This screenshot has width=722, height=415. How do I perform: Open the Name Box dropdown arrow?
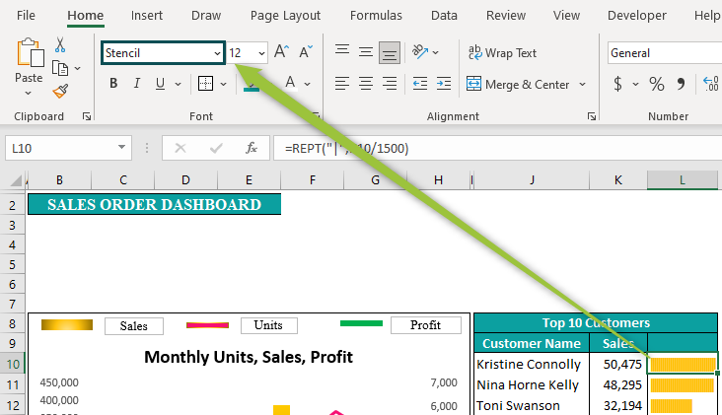pos(121,148)
